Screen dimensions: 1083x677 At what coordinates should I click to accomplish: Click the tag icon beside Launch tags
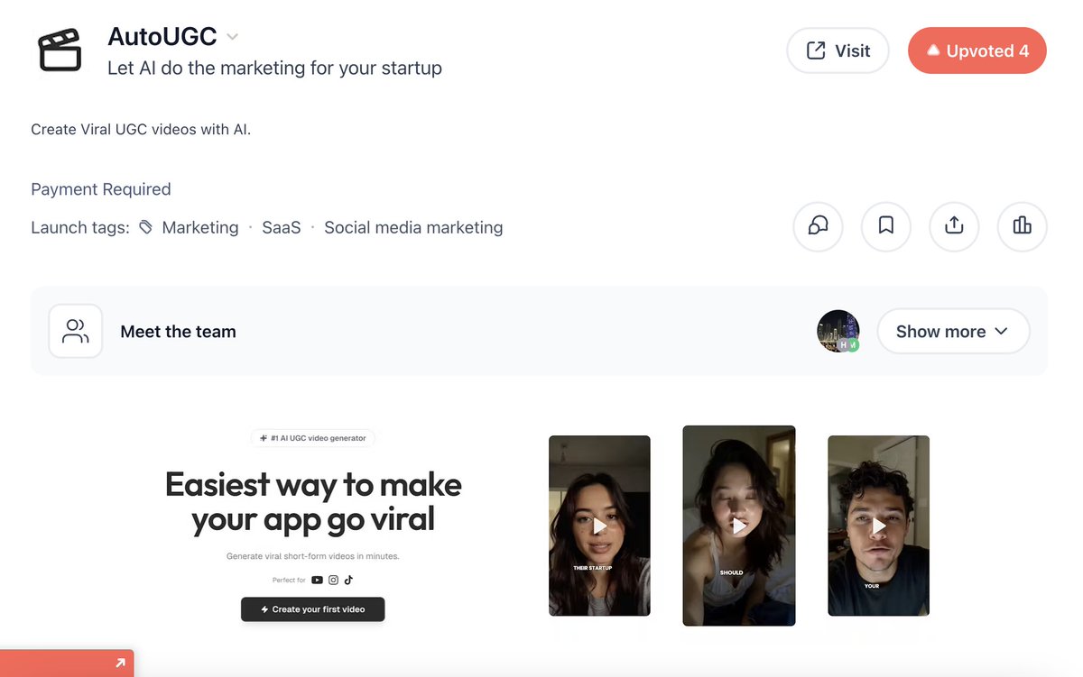coord(146,228)
